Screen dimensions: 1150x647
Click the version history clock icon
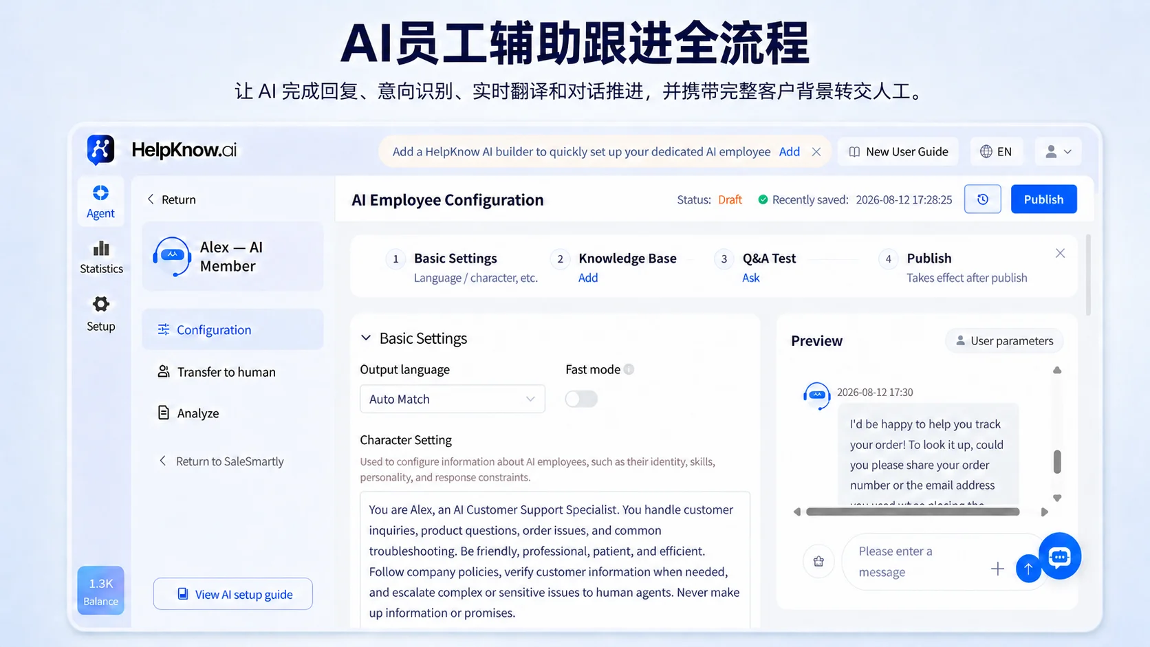[982, 199]
